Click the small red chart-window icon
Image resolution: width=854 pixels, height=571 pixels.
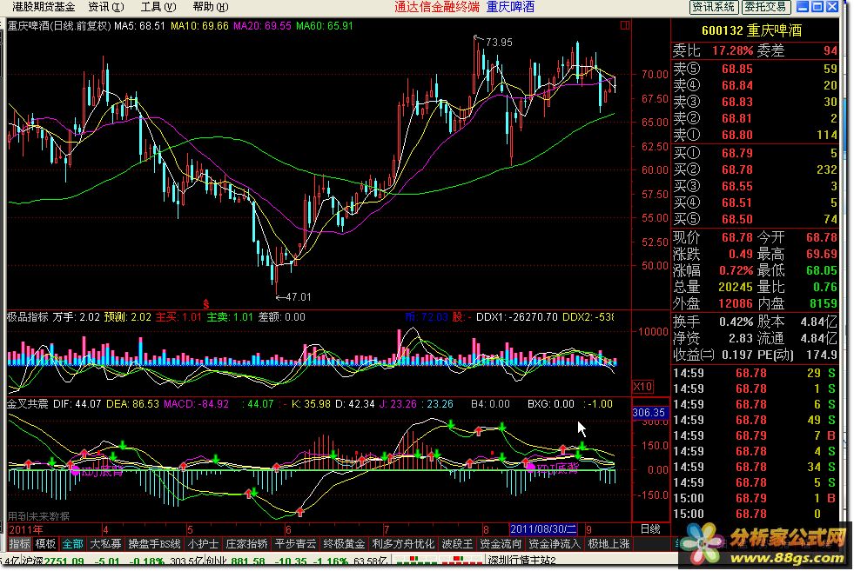(x=625, y=25)
